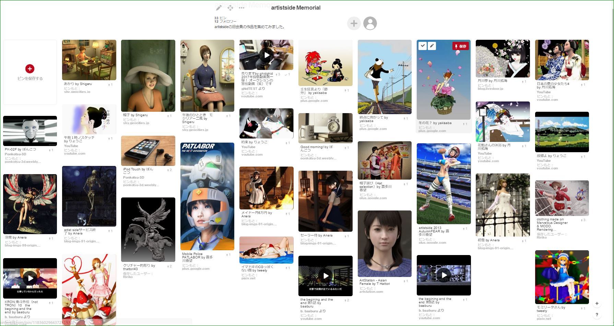The width and height of the screenshot is (614, 326).
Task: Open セーラー侍 by Anera thumbnail
Action: [326, 201]
